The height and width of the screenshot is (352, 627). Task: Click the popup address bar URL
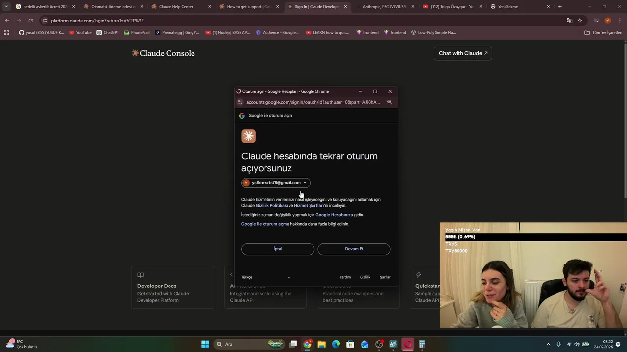[313, 102]
